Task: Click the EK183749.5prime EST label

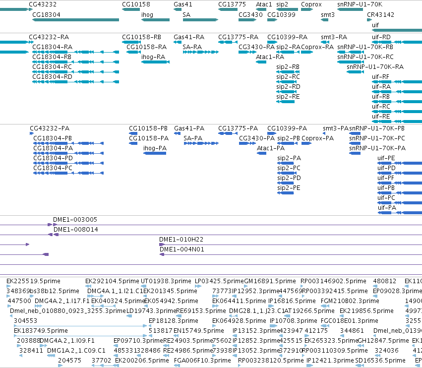Action: pos(41,331)
